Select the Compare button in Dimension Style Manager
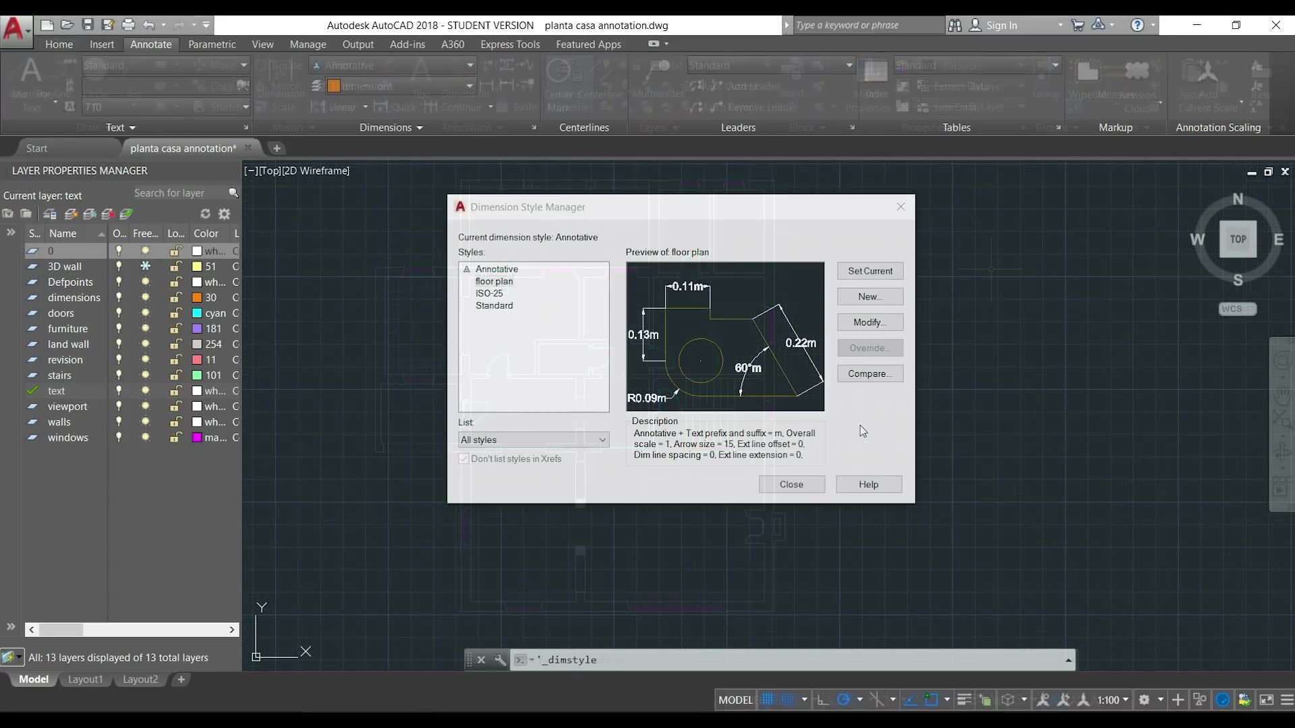The width and height of the screenshot is (1295, 728). point(870,373)
